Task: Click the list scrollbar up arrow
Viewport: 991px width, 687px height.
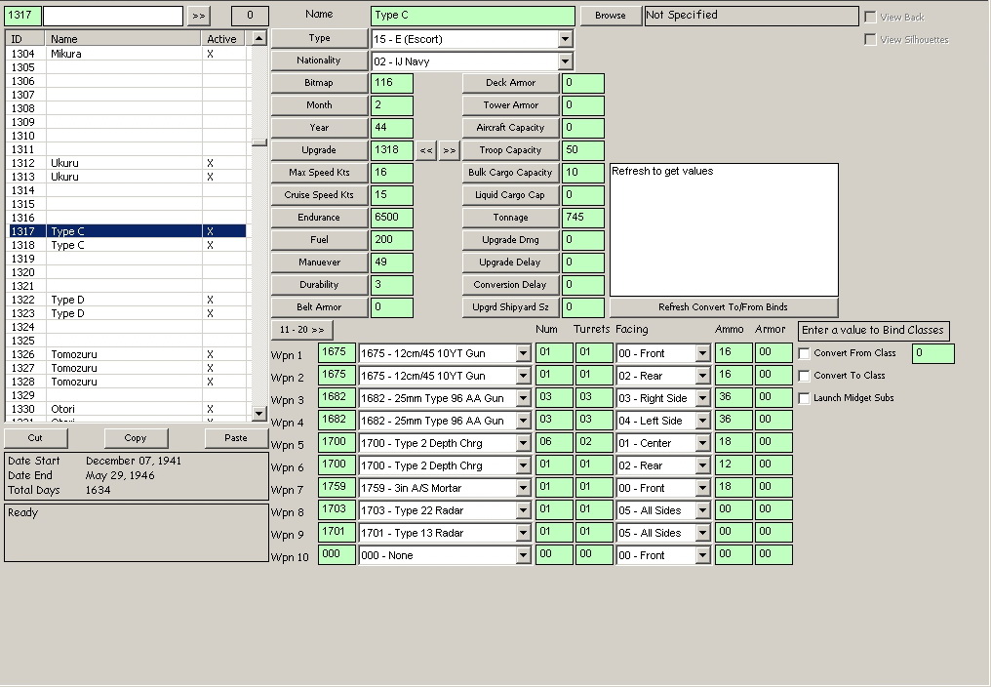Action: tap(259, 38)
